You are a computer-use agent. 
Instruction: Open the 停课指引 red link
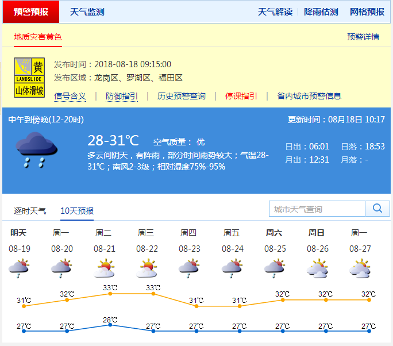[241, 96]
